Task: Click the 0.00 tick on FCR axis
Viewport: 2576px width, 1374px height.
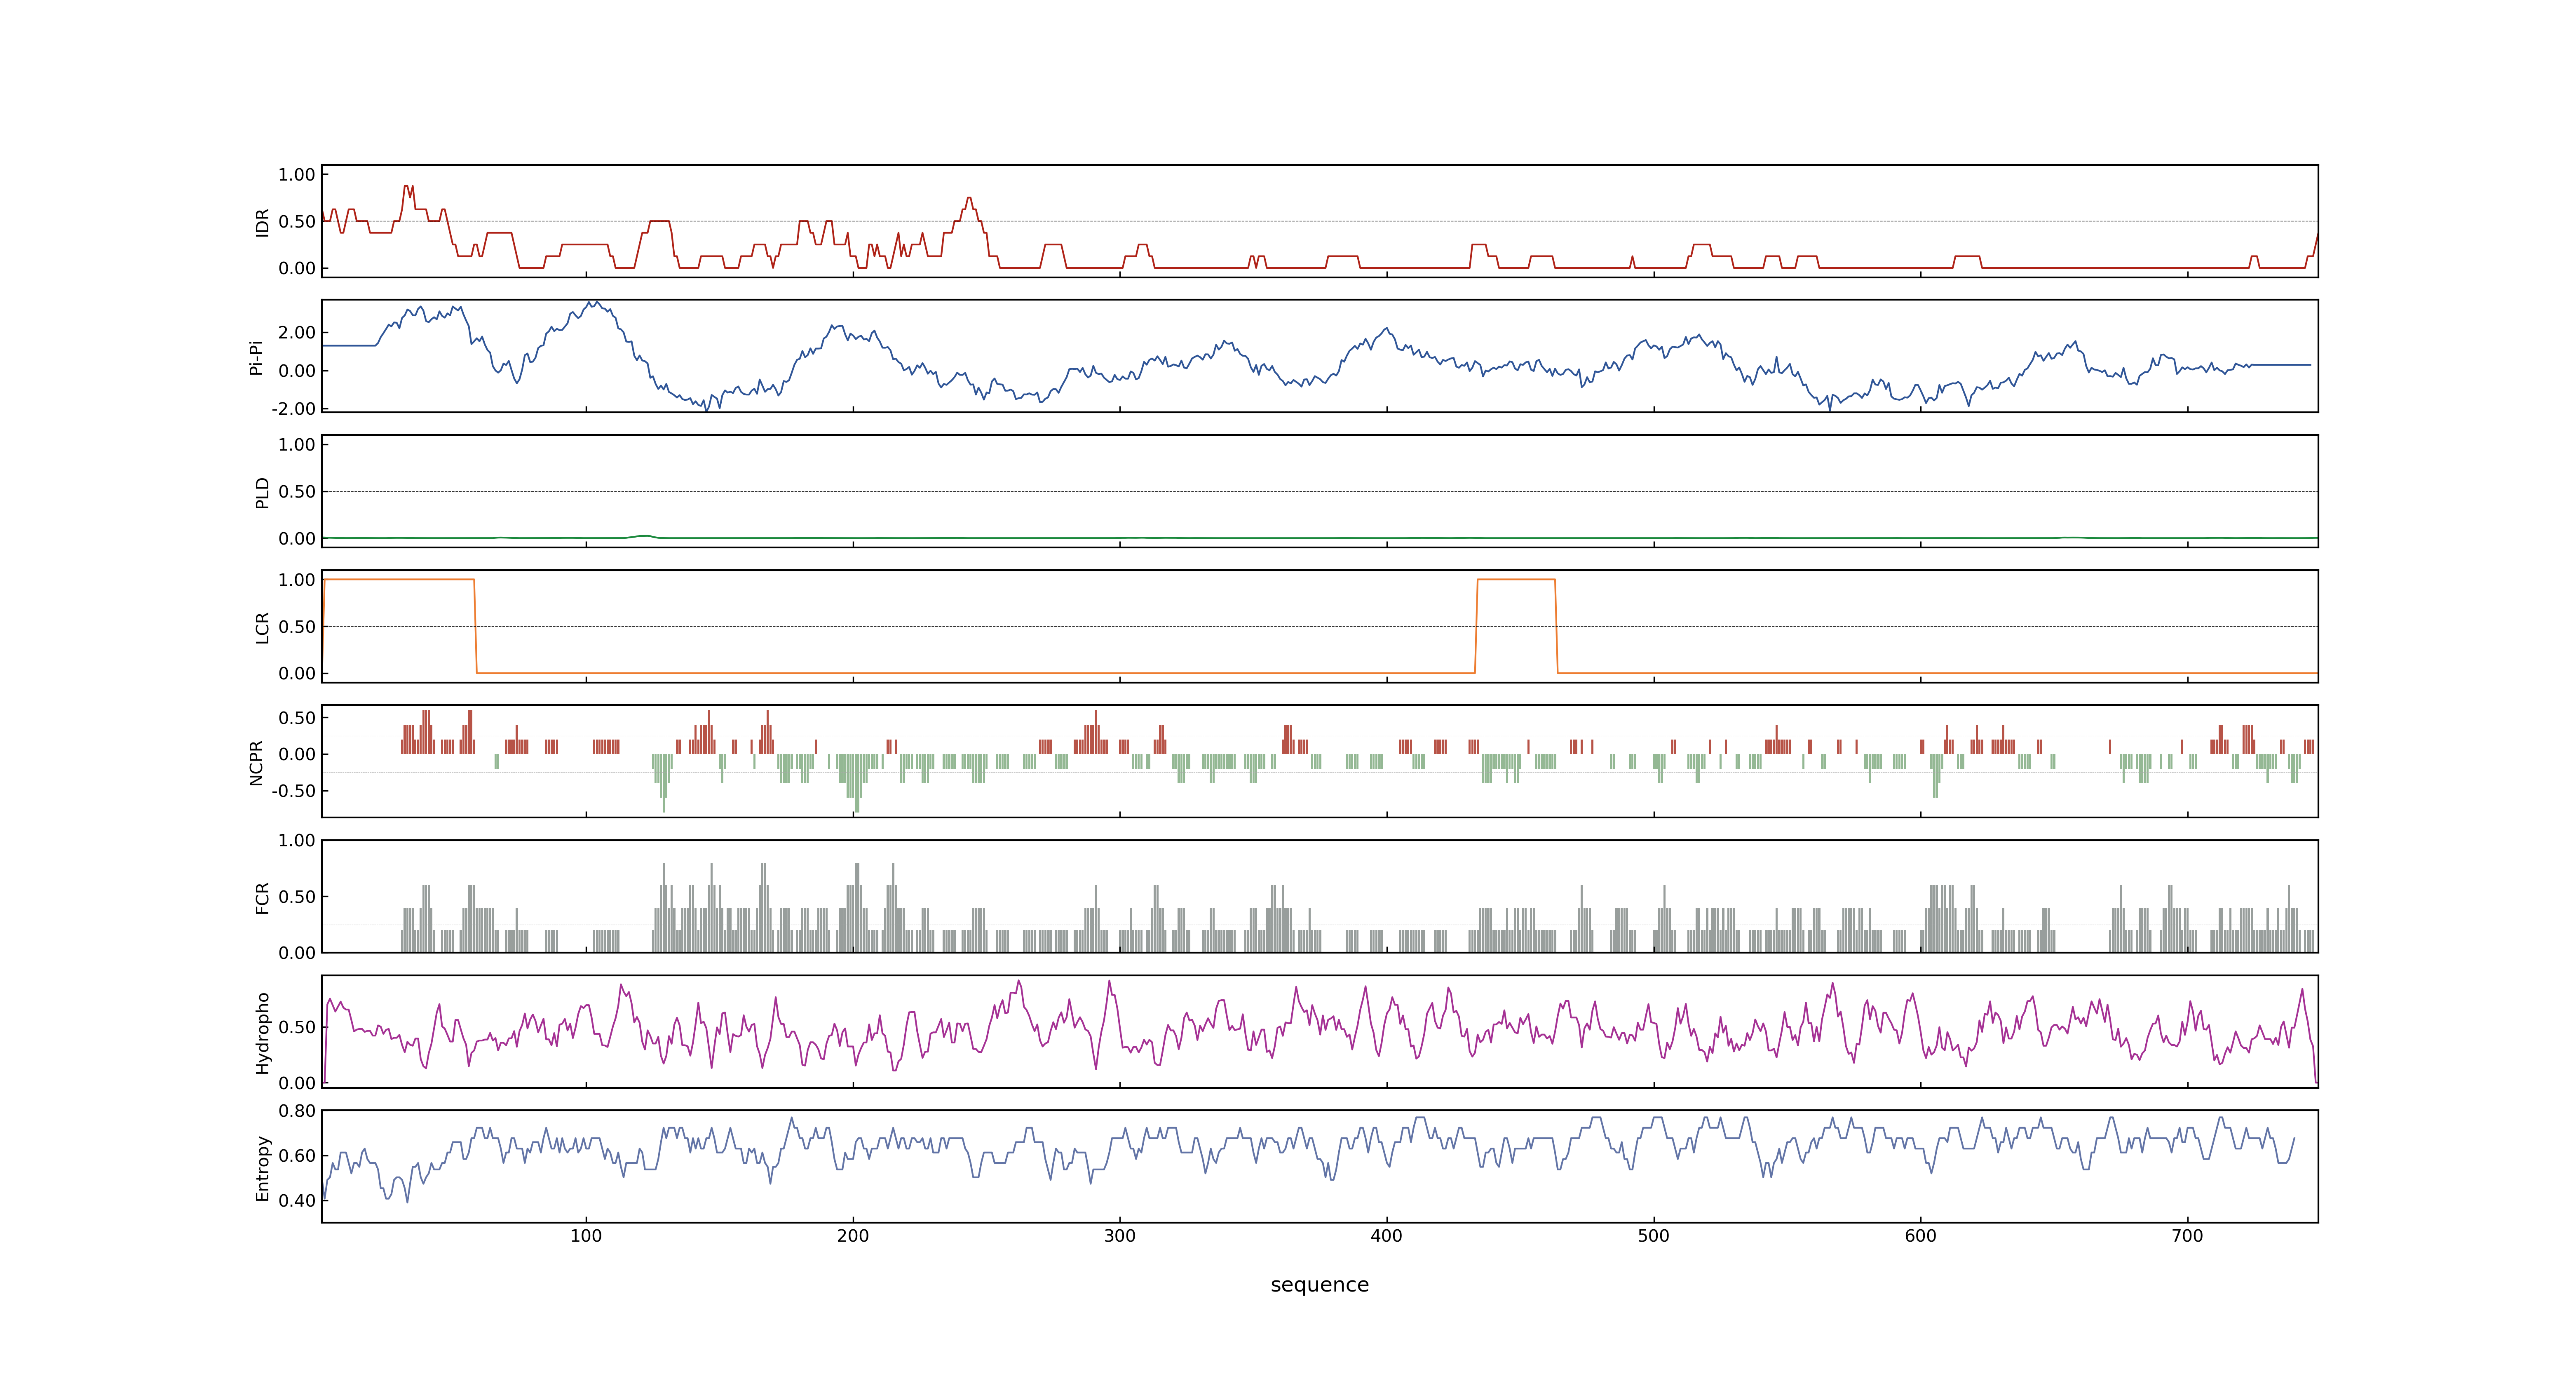Action: (297, 953)
